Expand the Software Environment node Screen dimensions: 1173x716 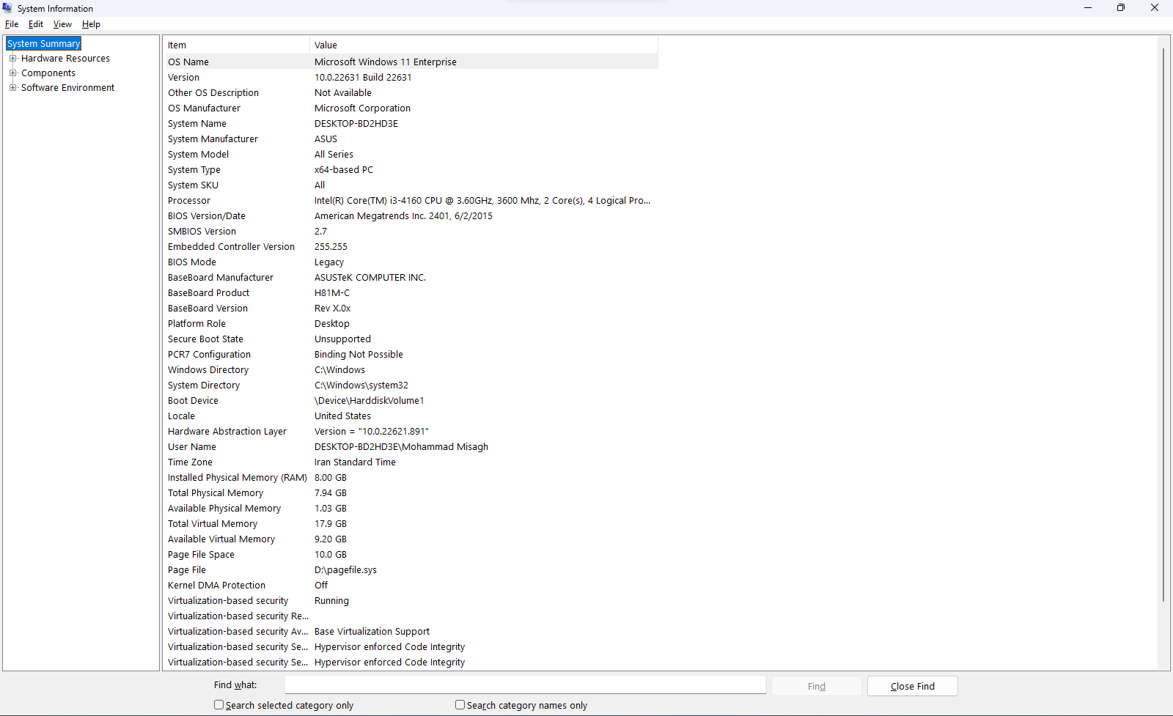(12, 88)
